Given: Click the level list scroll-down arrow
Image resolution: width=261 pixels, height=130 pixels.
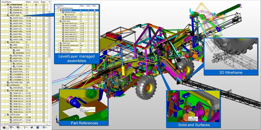Looking at the screenshot, I should click(x=49, y=122).
